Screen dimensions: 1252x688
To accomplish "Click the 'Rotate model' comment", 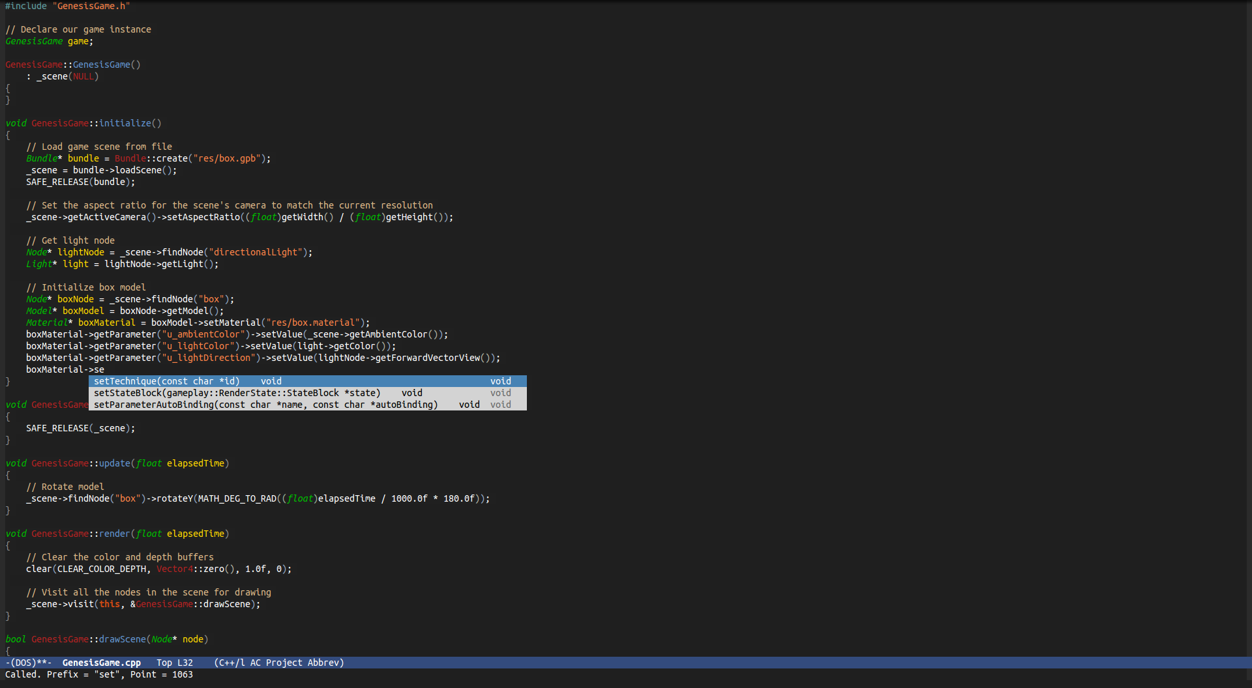I will [65, 487].
